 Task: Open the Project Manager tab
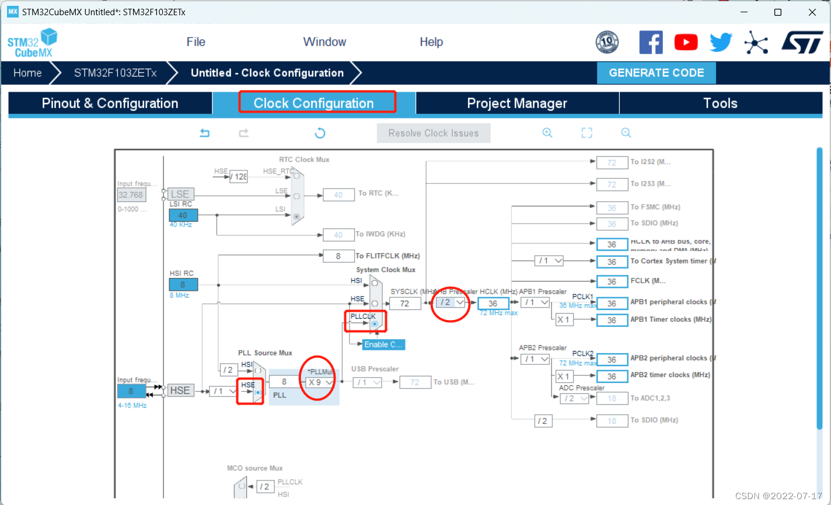coord(517,103)
